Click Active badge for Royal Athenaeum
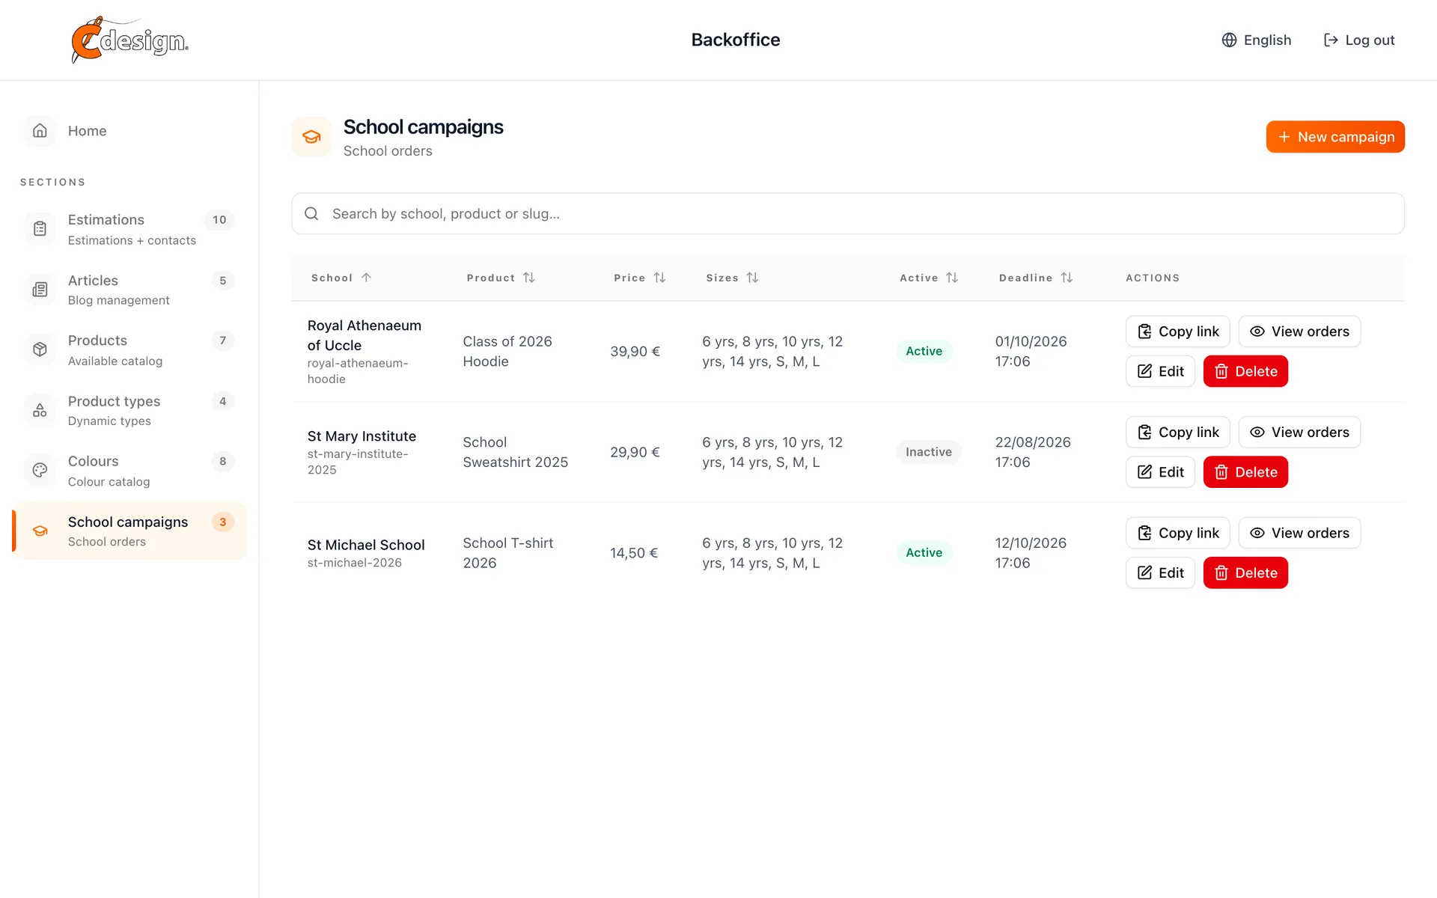The image size is (1437, 898). coord(924,351)
